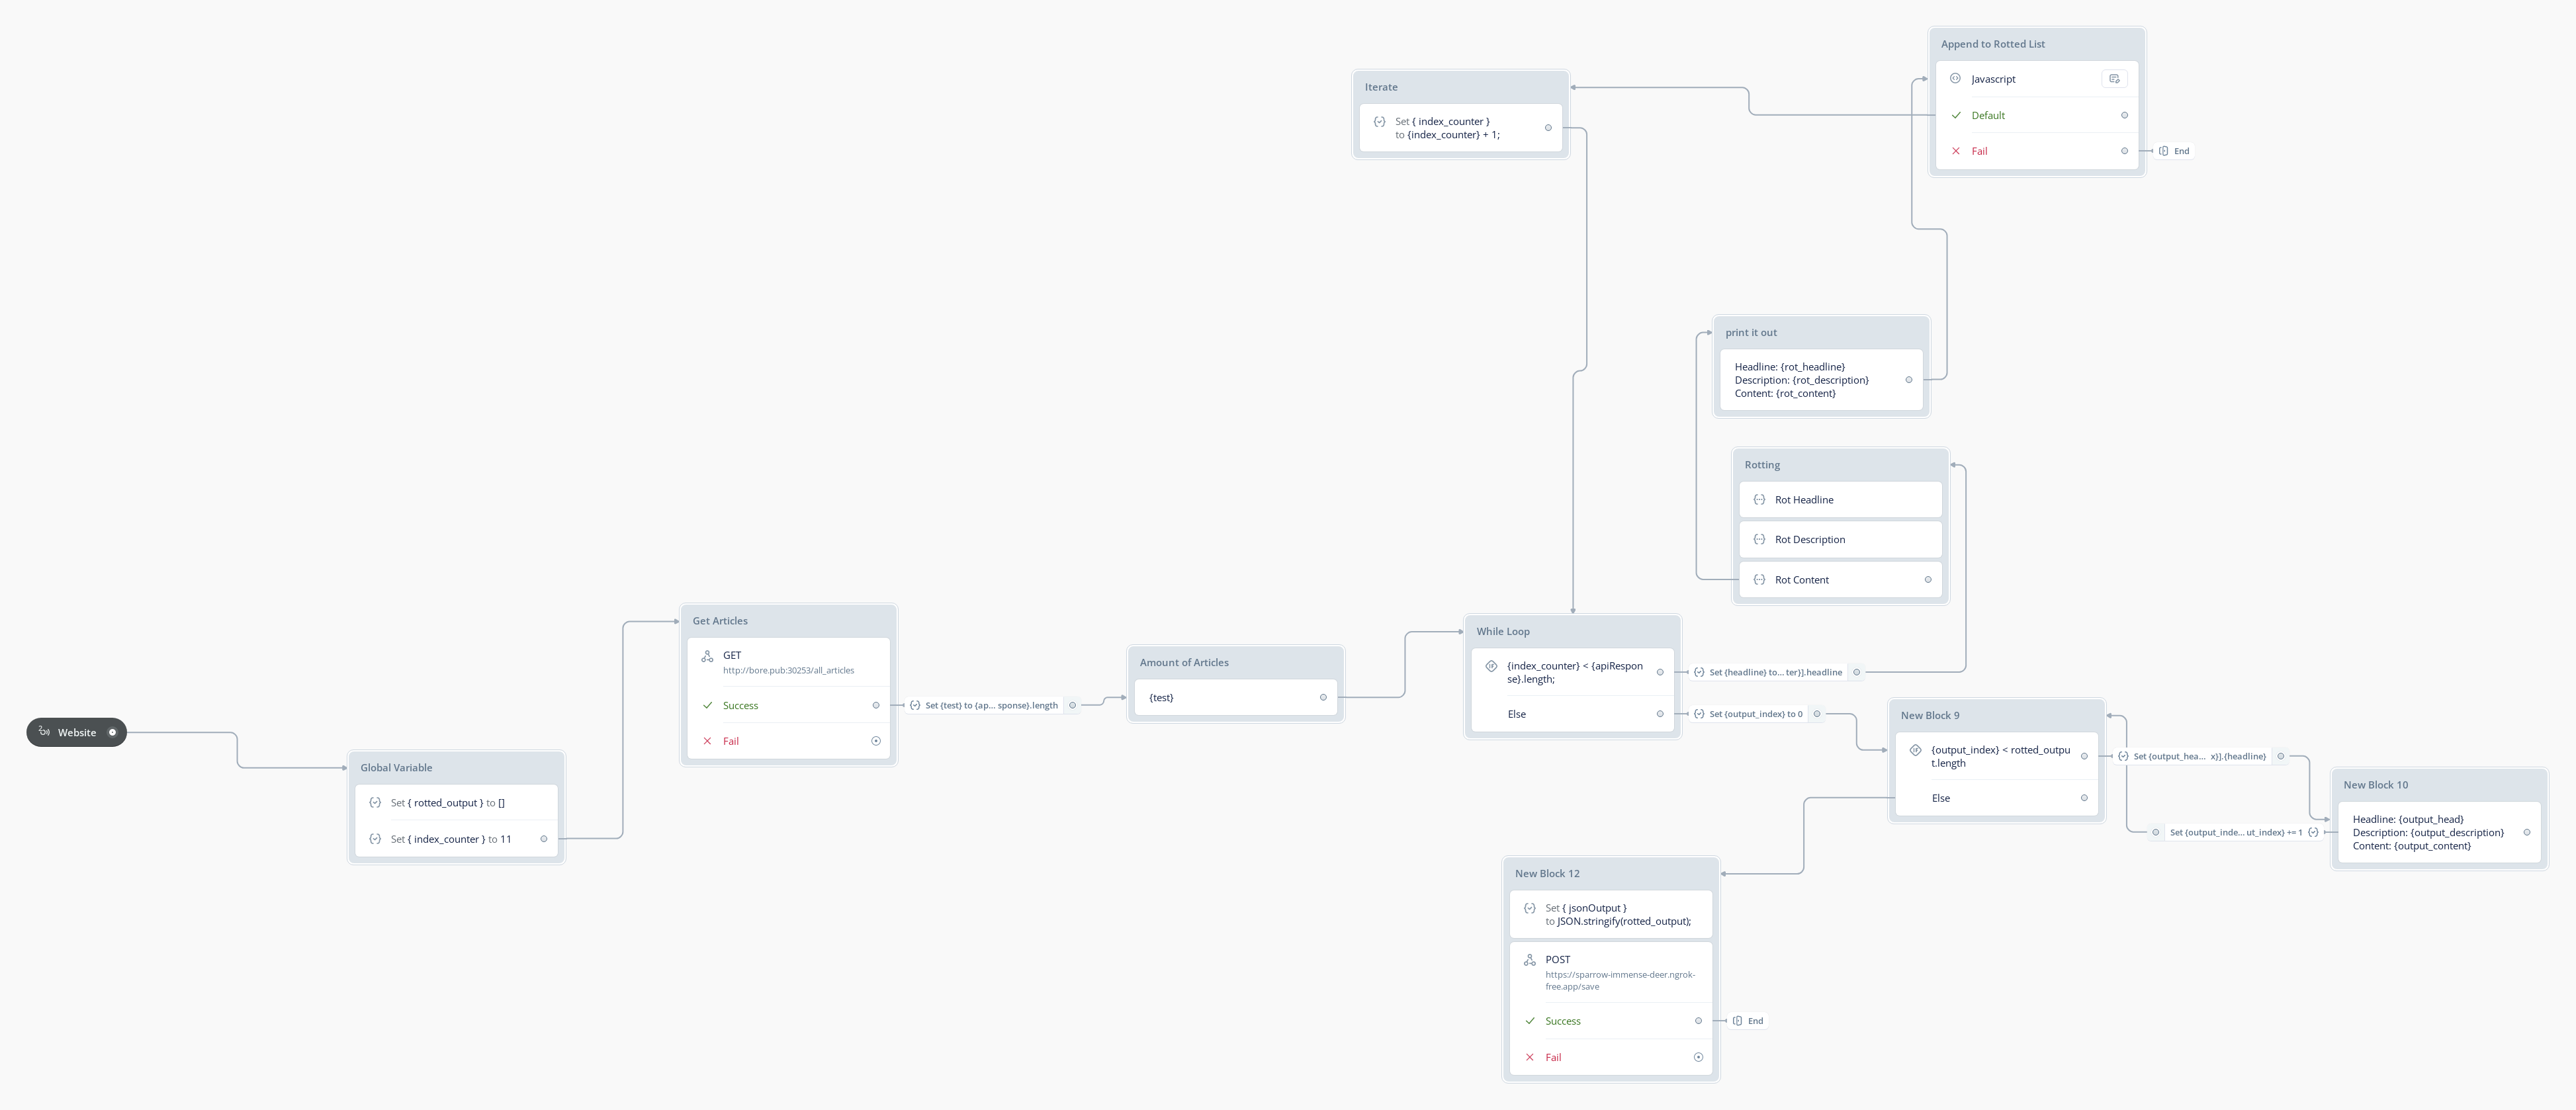Screen dimensions: 2576x1110
Task: Click the Set {output_index} to 0 action
Action: [x=1755, y=714]
